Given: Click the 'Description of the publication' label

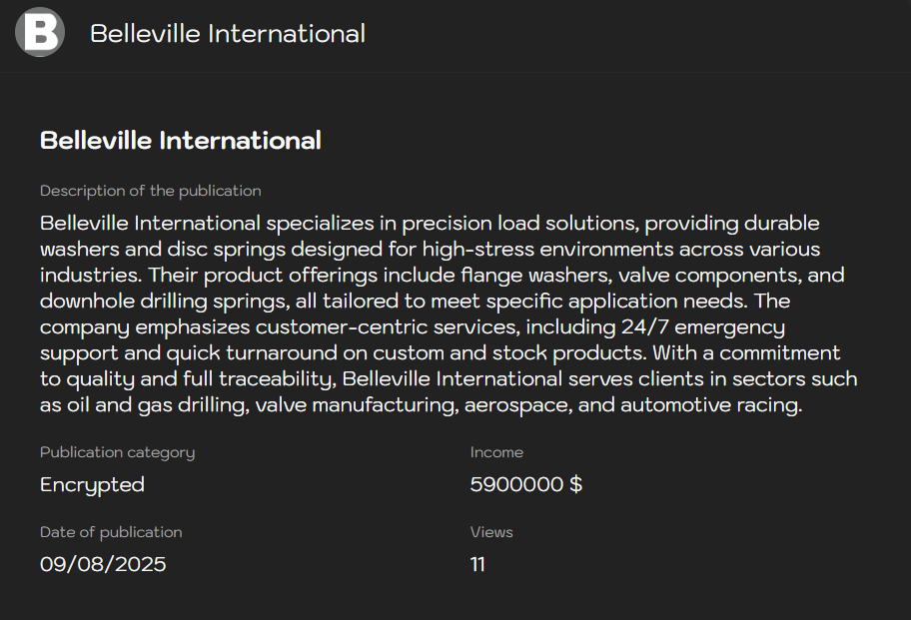Looking at the screenshot, I should [150, 191].
